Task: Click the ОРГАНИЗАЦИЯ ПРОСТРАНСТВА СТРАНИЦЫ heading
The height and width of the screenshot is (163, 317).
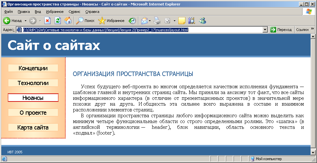Action: click(x=133, y=74)
